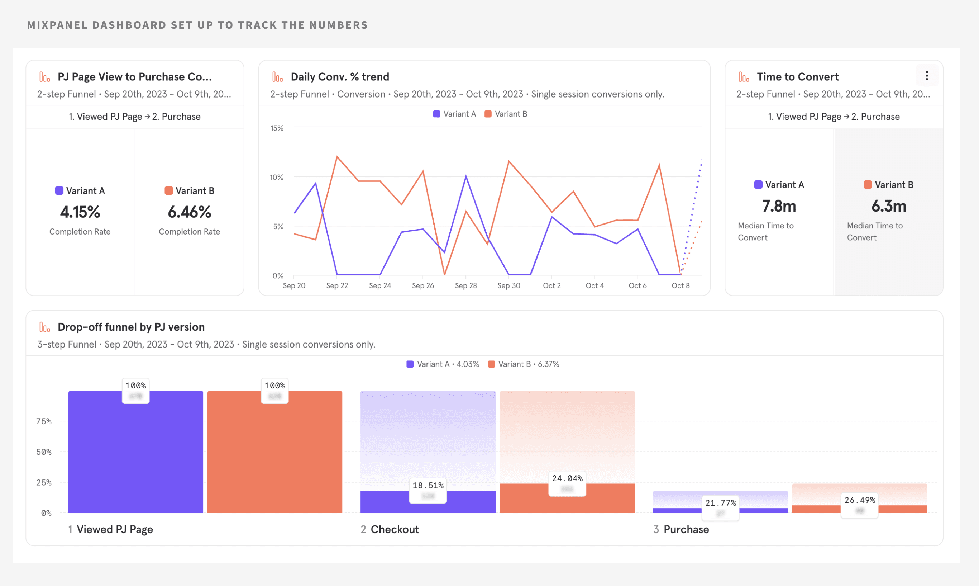Viewport: 979px width, 586px height.
Task: Select 4.15% Variant A completion rate
Action: tap(80, 212)
